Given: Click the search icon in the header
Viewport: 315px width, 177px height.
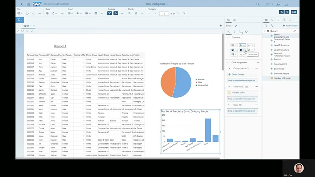Looking at the screenshot, I should tap(258, 4).
